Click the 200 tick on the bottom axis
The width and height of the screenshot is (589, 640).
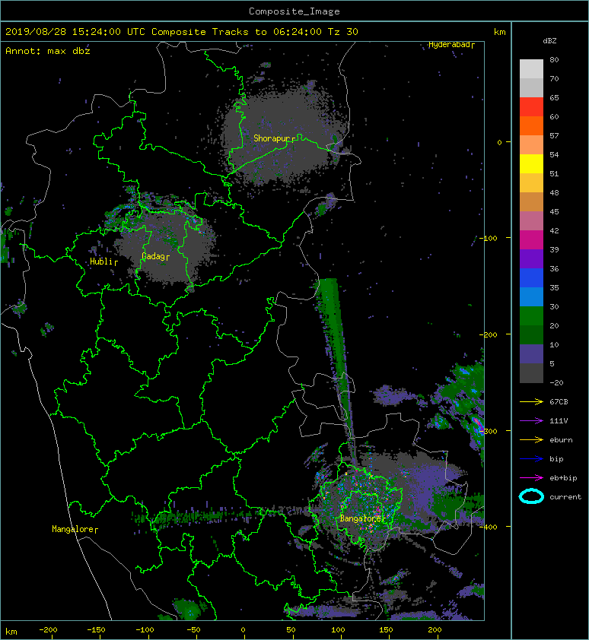(435, 630)
